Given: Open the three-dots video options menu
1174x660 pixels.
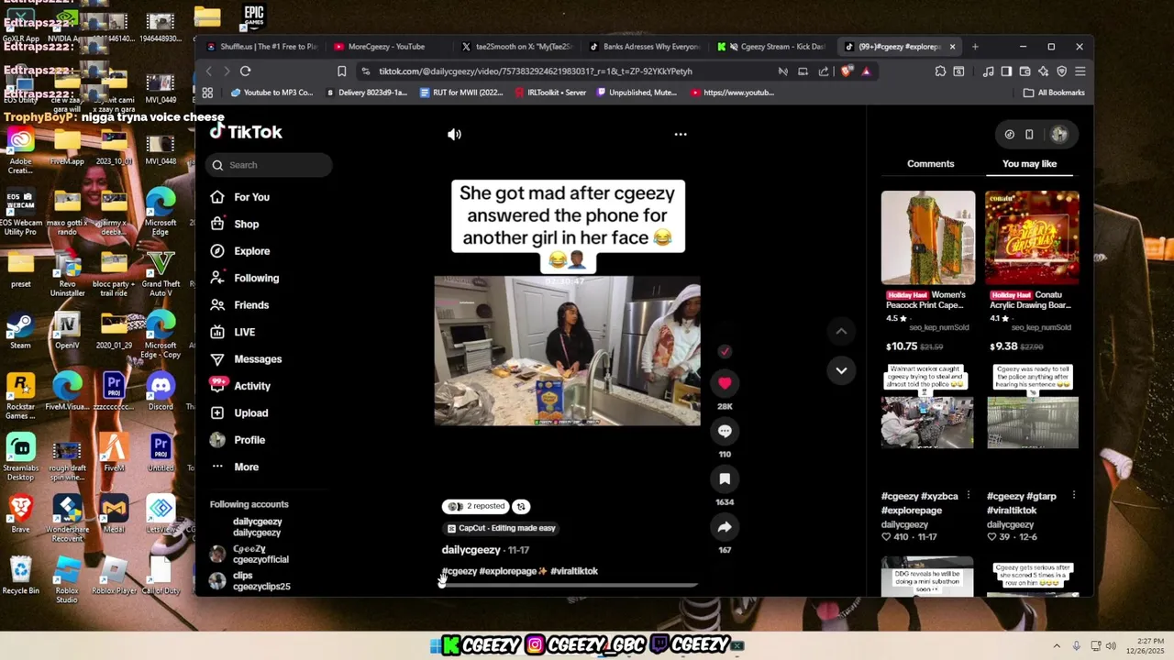Looking at the screenshot, I should pos(681,134).
